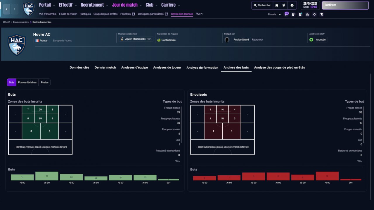The image size is (374, 210).
Task: Switch view to Postes
Action: (x=45, y=83)
